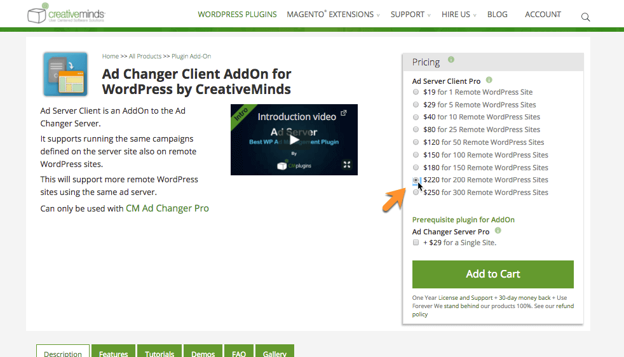
Task: Open the Account page
Action: (543, 15)
